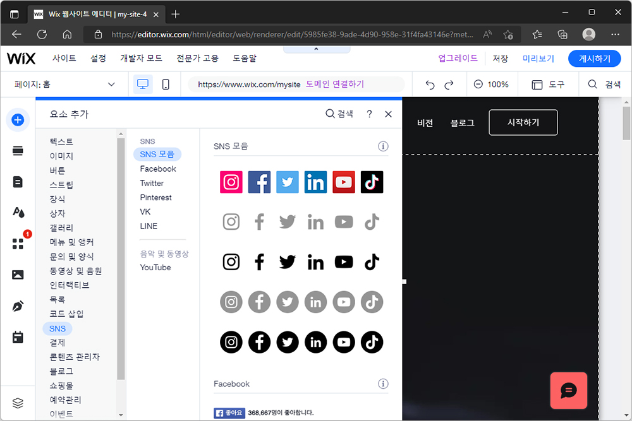This screenshot has height=421, width=632.
Task: Click the 도메인 연결하기 link
Action: click(x=334, y=84)
